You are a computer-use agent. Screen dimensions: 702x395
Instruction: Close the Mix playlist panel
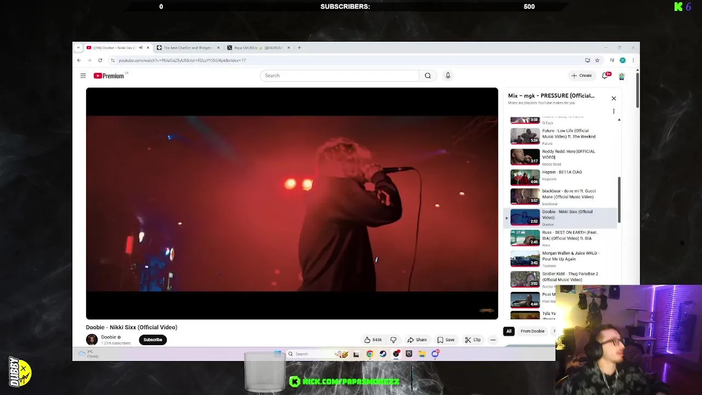tap(614, 98)
